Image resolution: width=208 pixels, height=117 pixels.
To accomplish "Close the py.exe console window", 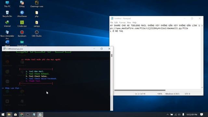I will 109,49.
